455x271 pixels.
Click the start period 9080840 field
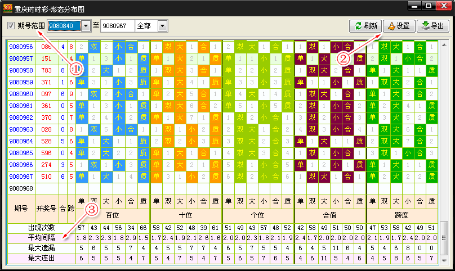point(64,26)
